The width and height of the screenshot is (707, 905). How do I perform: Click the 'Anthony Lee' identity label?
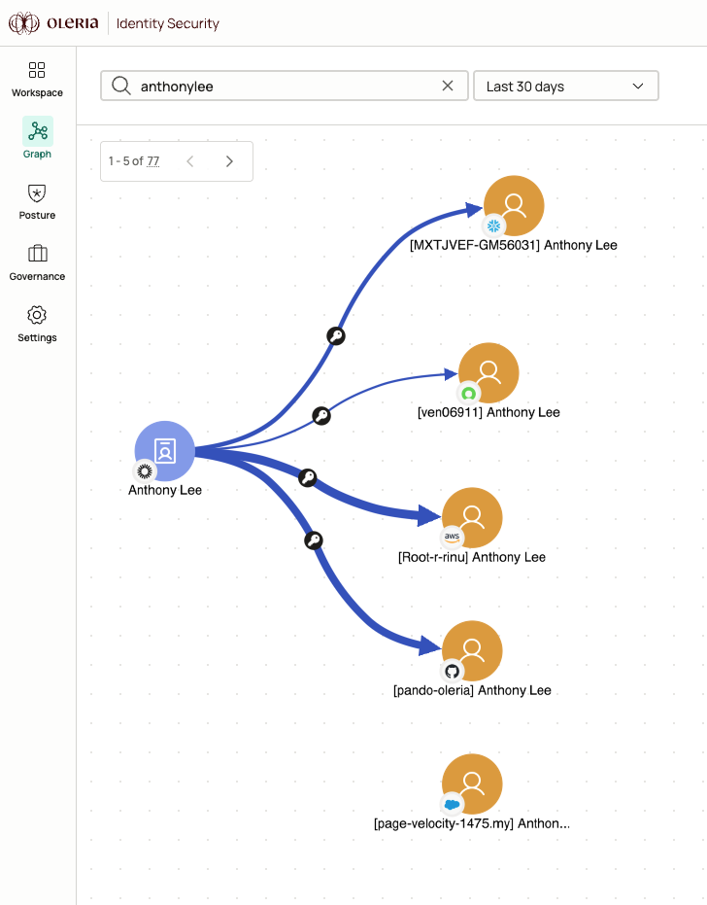(x=165, y=491)
